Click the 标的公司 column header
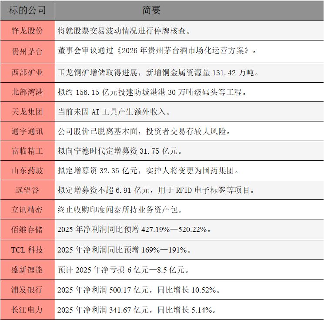The image size is (324, 320). (27, 10)
